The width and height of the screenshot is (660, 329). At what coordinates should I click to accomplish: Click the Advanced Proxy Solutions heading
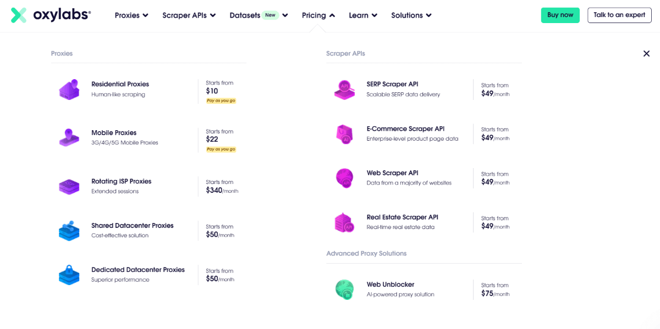click(x=366, y=253)
